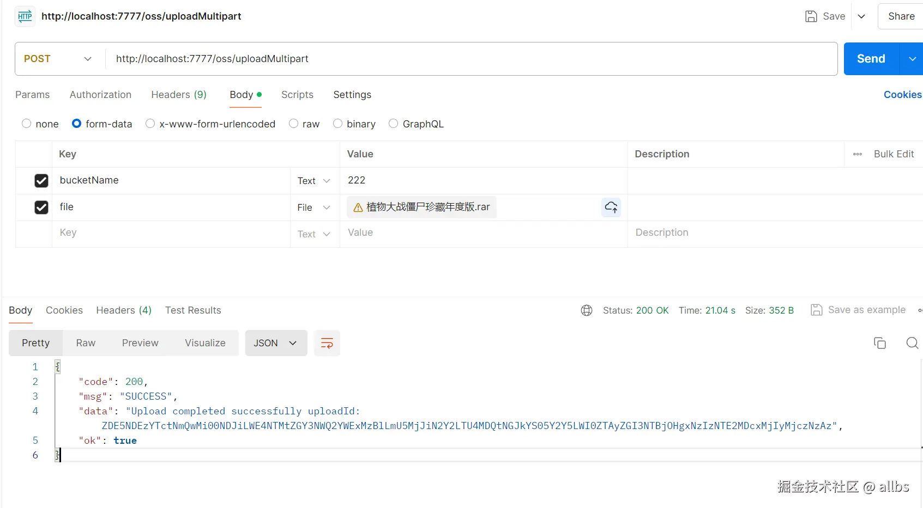Open the empty row Text type dropdown
The image size is (923, 508).
pos(314,234)
